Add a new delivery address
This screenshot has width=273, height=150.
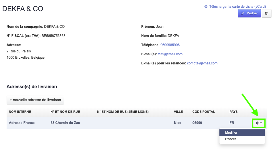(x=36, y=100)
